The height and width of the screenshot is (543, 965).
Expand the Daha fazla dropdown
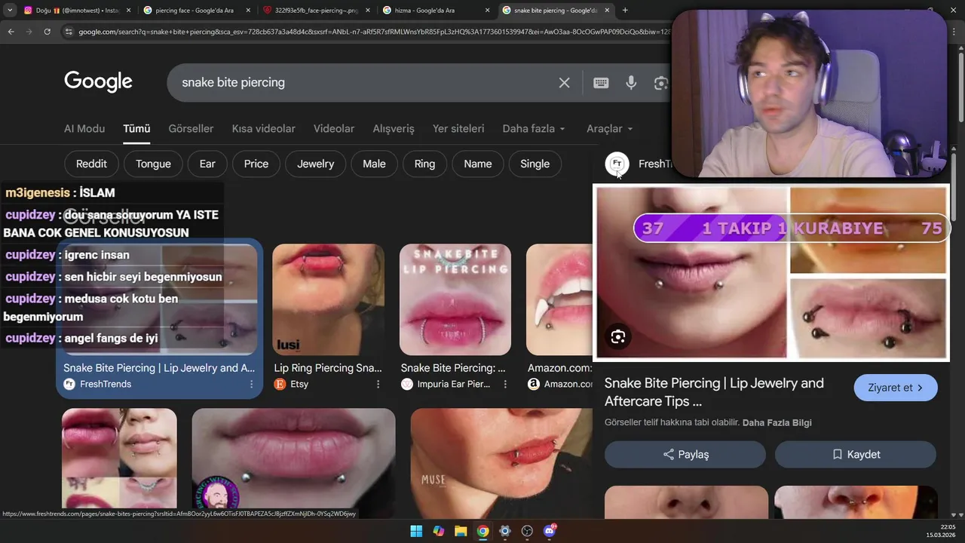(534, 129)
